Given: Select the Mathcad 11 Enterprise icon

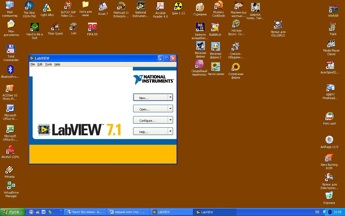Looking at the screenshot, I should [x=121, y=9].
